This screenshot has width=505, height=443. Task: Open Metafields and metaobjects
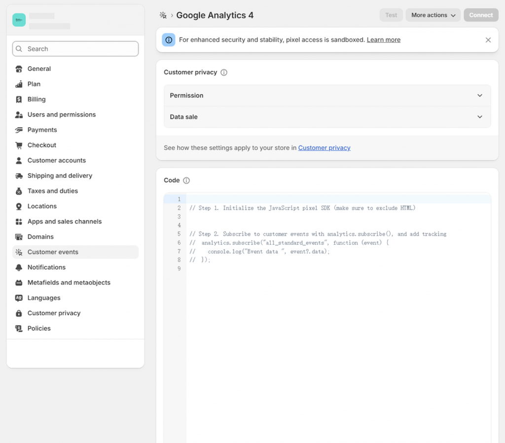[75, 283]
